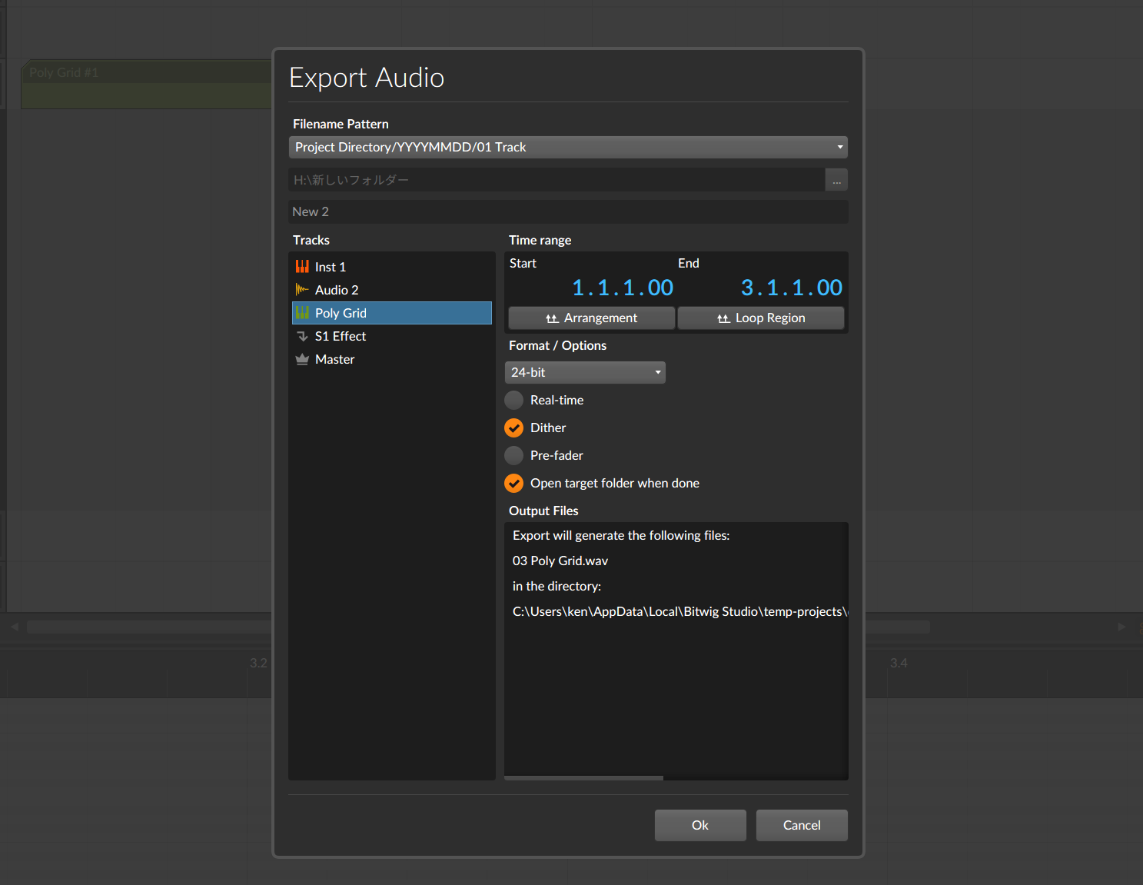Click the Poly Grid #1 clip behind dialog
Viewport: 1143px width, 885px height.
pos(146,84)
